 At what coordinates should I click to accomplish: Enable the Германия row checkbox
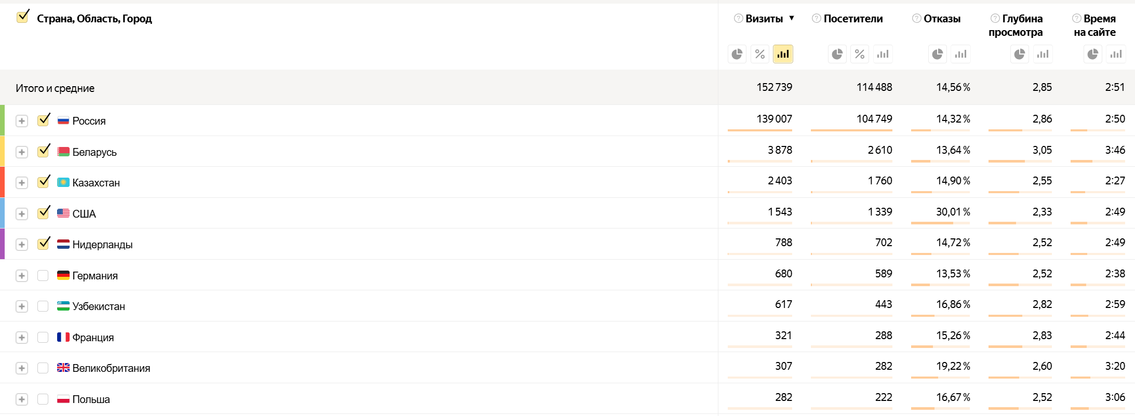43,275
